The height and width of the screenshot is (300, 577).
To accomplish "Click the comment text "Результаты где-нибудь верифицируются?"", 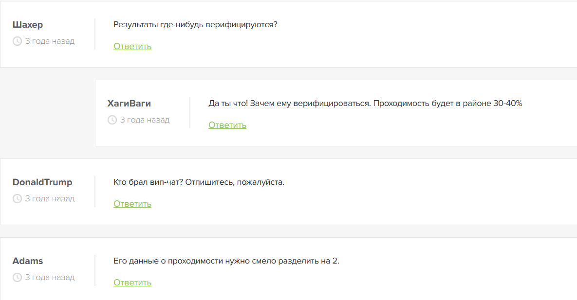I will [195, 24].
